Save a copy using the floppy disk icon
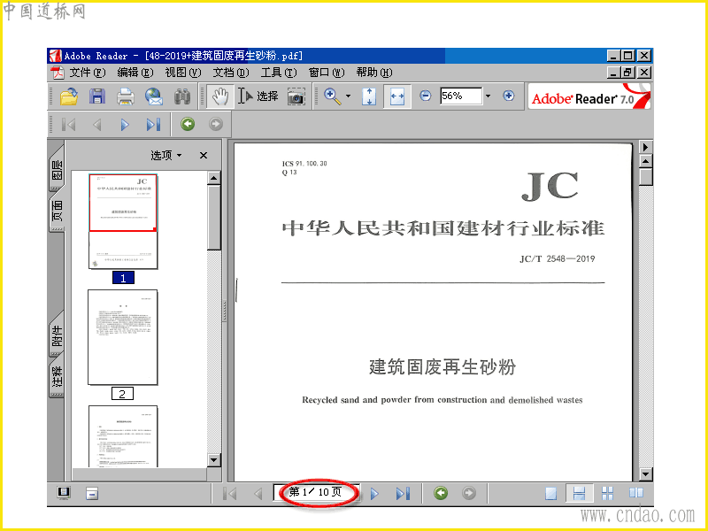This screenshot has height=531, width=708. coord(97,96)
